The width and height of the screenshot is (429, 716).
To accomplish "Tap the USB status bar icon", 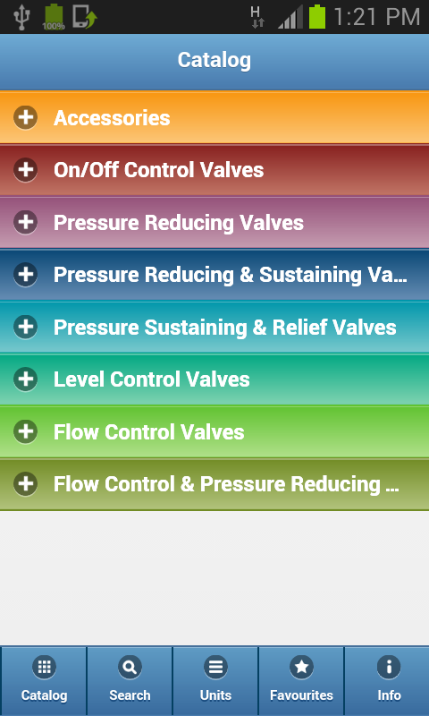I will (x=21, y=17).
